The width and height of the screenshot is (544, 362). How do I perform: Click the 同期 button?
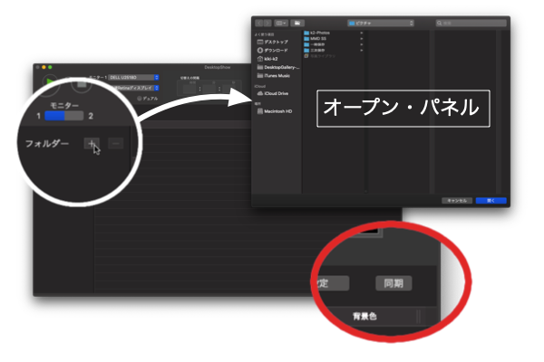click(x=393, y=283)
